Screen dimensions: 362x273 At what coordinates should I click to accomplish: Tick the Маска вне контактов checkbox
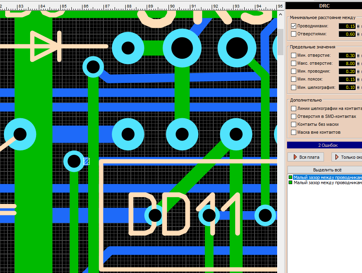tap(293, 132)
